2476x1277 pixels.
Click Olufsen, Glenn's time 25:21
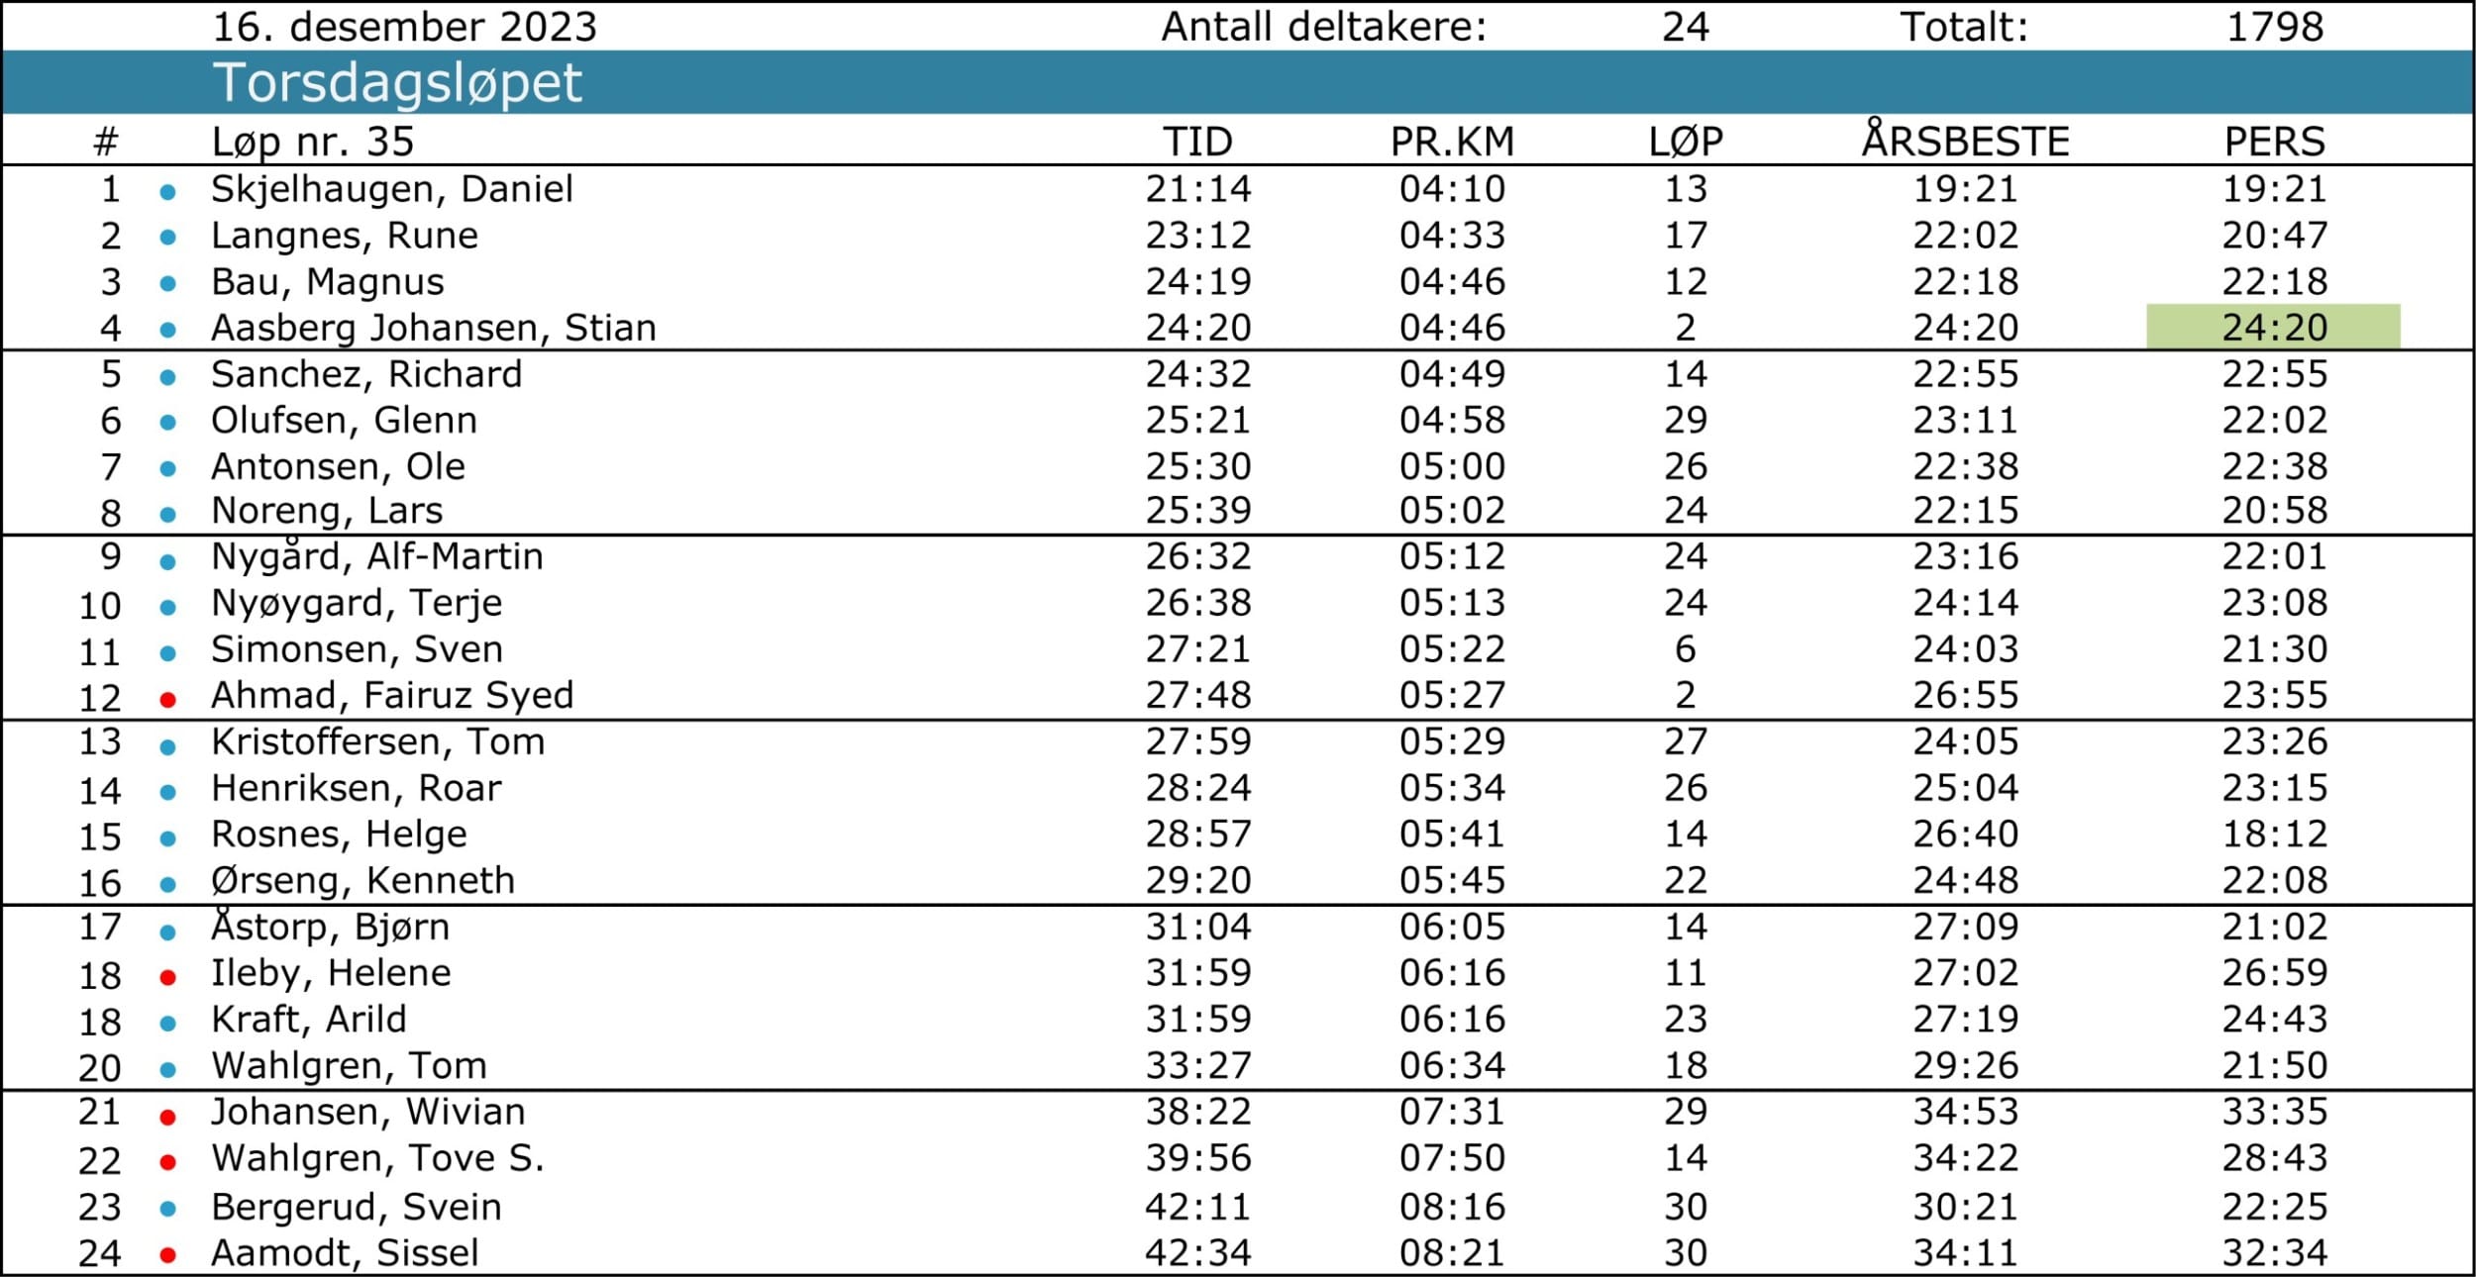(1198, 421)
